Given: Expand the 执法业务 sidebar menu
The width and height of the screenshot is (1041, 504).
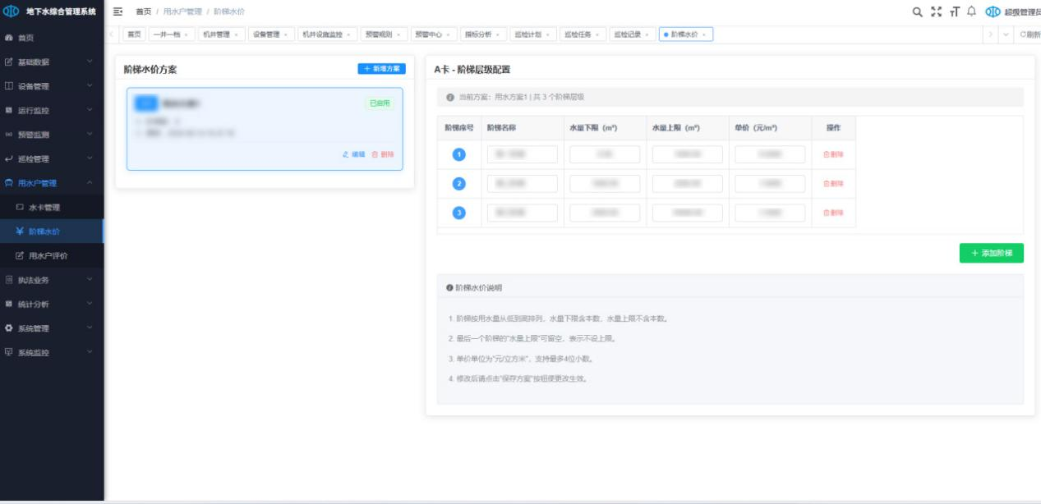Looking at the screenshot, I should point(90,280).
